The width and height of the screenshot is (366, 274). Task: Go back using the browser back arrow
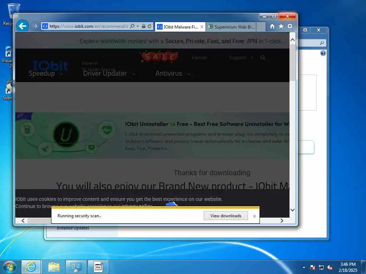click(23, 26)
